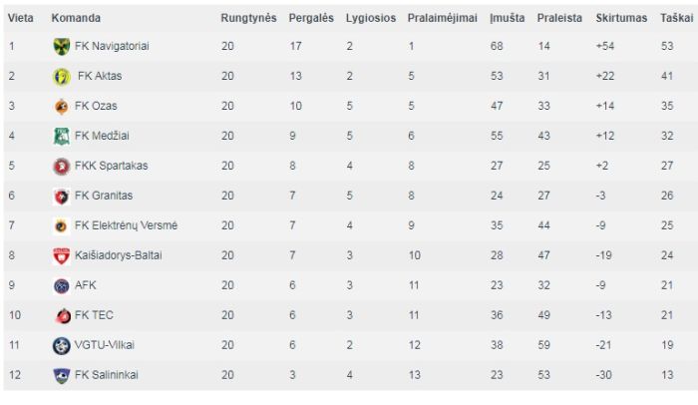
Task: Select the FK Ozas orange logo
Action: [62, 106]
